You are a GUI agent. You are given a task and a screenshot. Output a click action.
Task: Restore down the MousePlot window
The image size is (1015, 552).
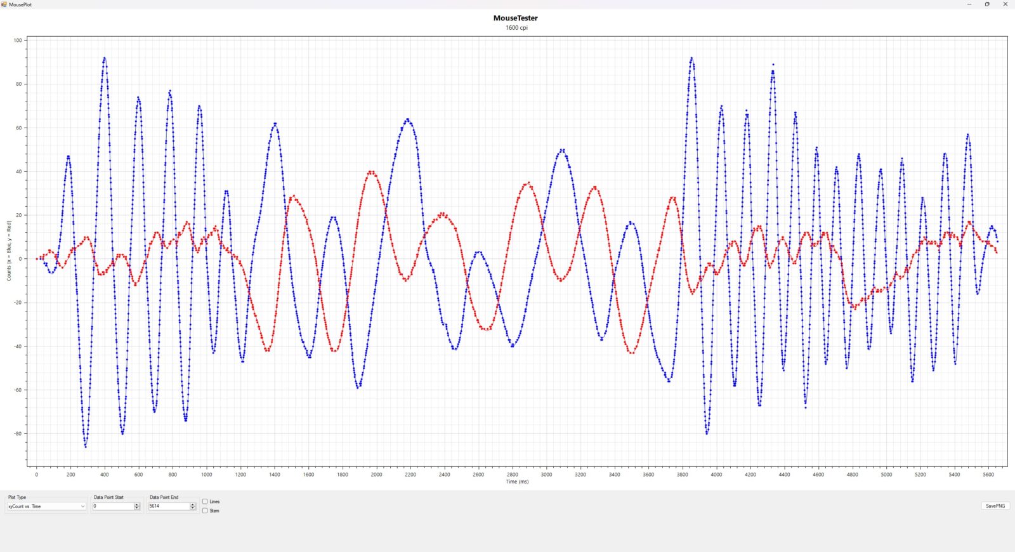[x=987, y=4]
